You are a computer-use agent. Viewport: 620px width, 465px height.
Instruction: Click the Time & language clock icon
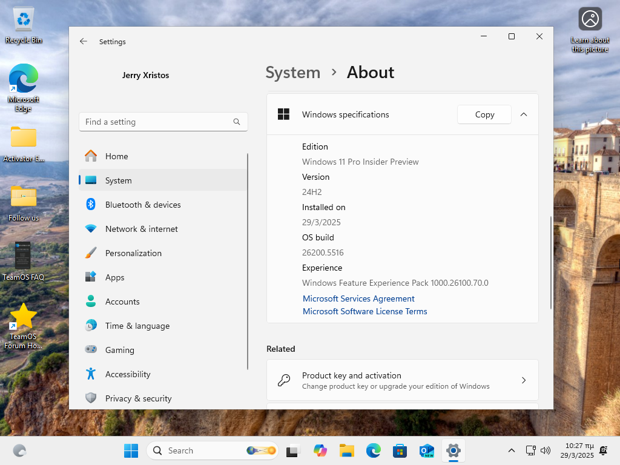(x=91, y=325)
